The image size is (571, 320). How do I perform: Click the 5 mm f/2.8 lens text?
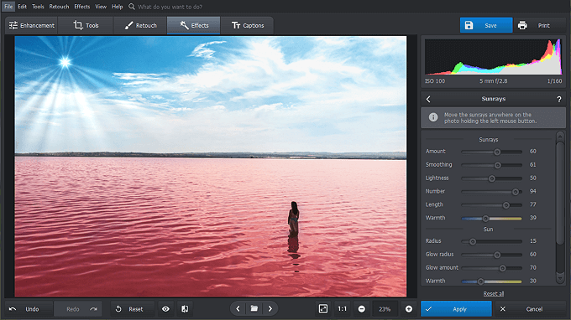[494, 81]
